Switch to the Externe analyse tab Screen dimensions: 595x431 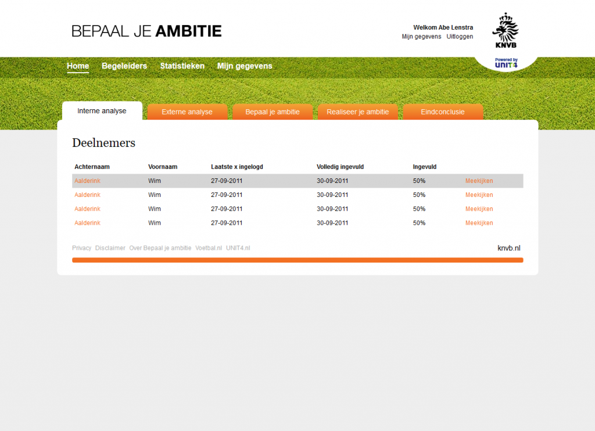[187, 112]
